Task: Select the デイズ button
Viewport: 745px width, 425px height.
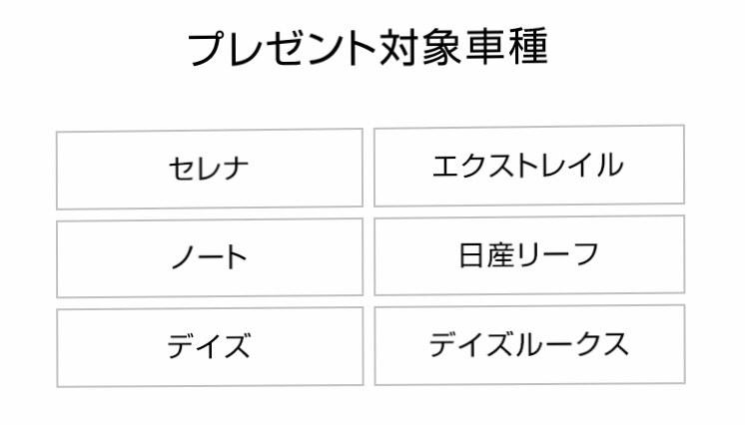Action: (210, 347)
